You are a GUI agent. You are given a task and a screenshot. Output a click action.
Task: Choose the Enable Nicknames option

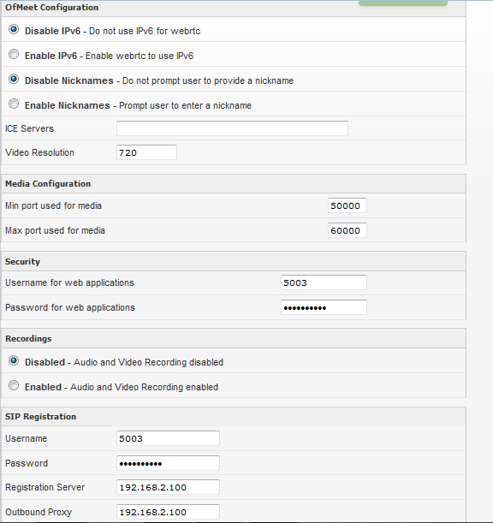point(14,104)
